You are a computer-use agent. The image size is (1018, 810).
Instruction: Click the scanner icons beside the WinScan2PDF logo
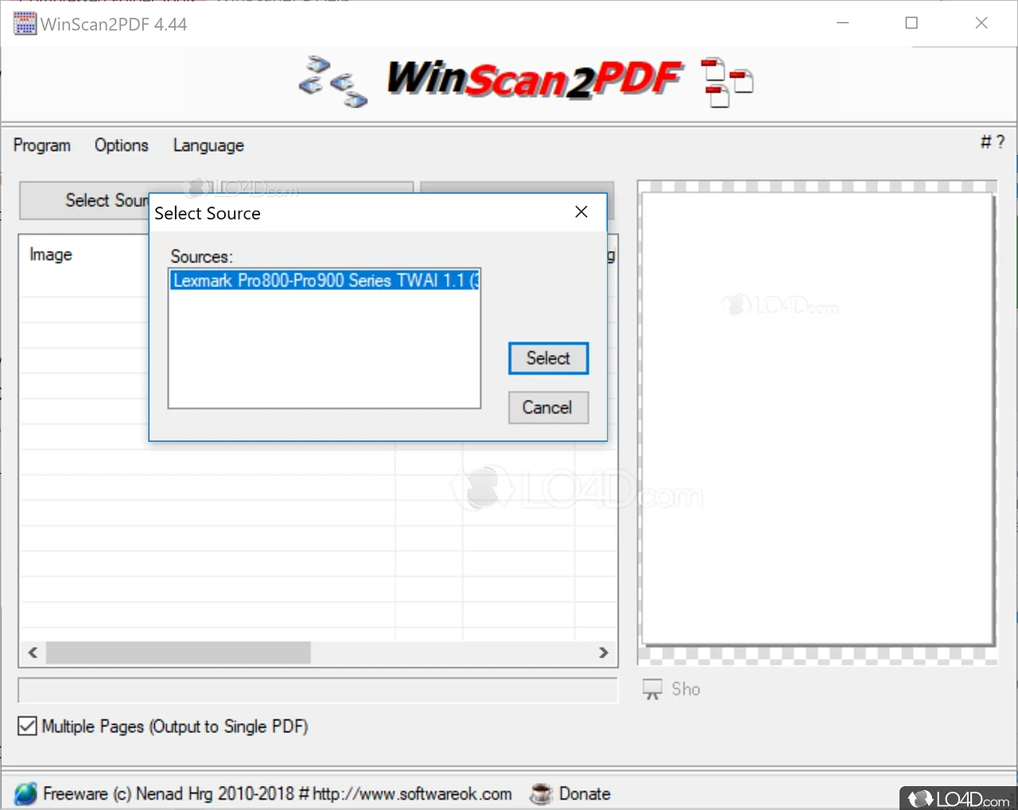[x=333, y=81]
